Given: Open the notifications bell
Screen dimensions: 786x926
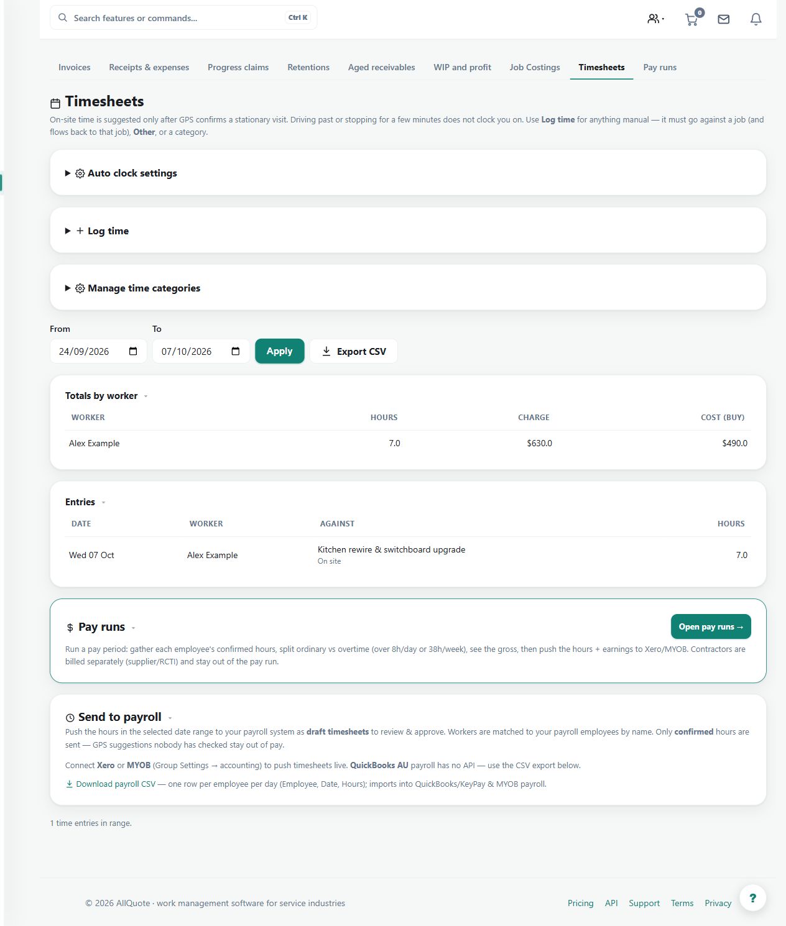Looking at the screenshot, I should [x=756, y=19].
